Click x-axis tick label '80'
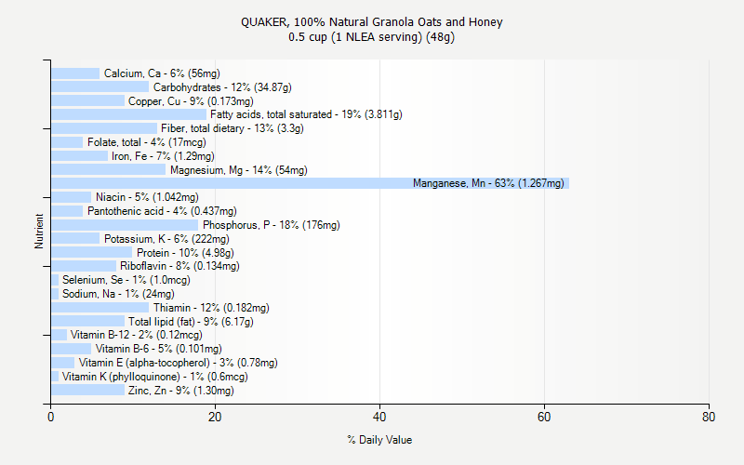Screen dimensions: 744x465 click(x=709, y=417)
